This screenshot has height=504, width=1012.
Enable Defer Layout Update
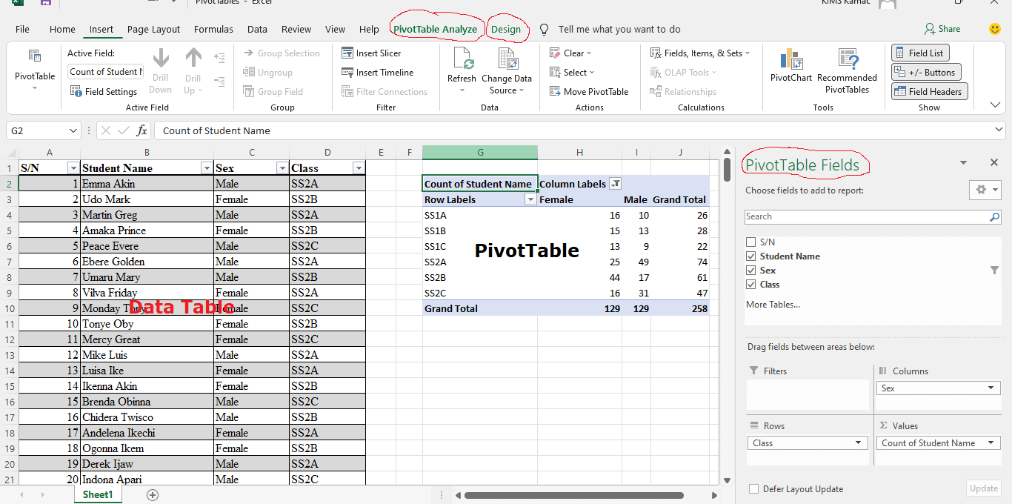(x=753, y=488)
